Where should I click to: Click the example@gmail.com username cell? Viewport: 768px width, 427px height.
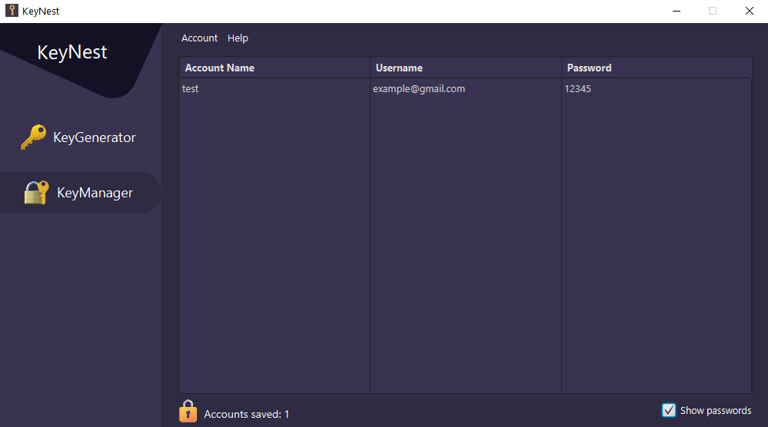[419, 88]
